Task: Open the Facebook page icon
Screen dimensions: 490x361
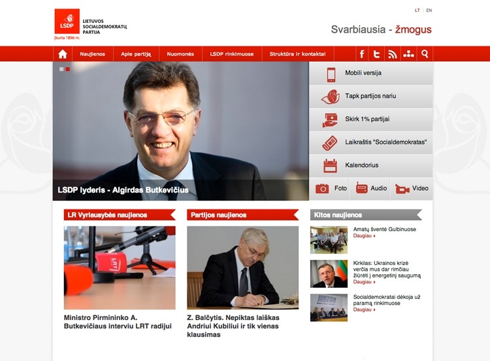Action: [x=362, y=54]
